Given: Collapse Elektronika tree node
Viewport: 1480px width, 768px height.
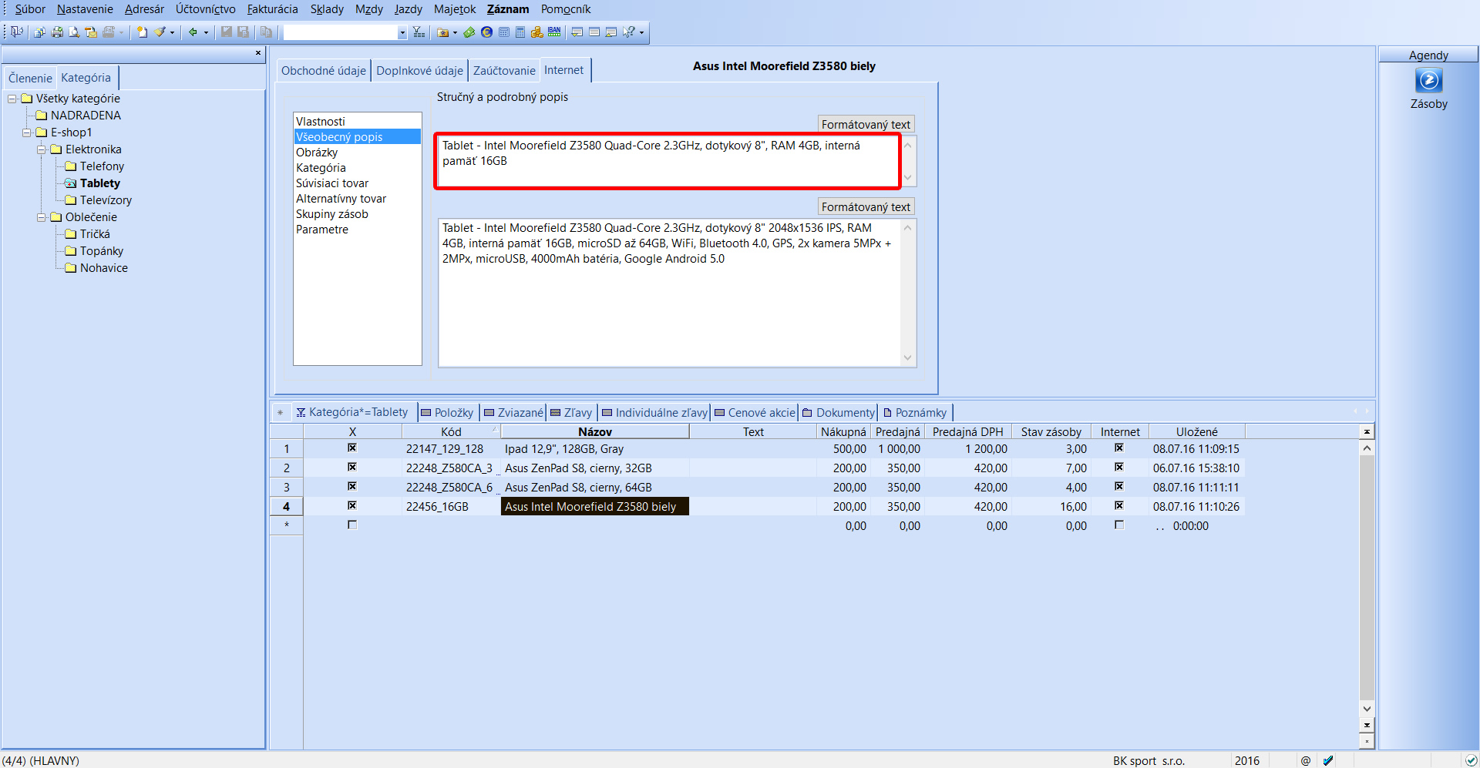Looking at the screenshot, I should pyautogui.click(x=42, y=149).
